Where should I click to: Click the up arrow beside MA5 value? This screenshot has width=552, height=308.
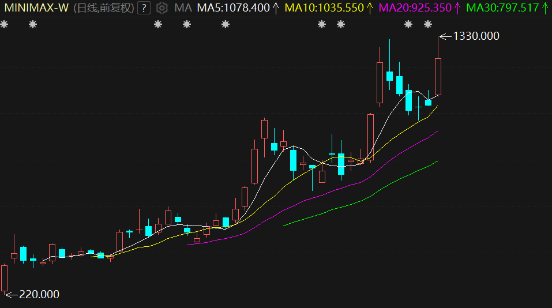point(276,8)
